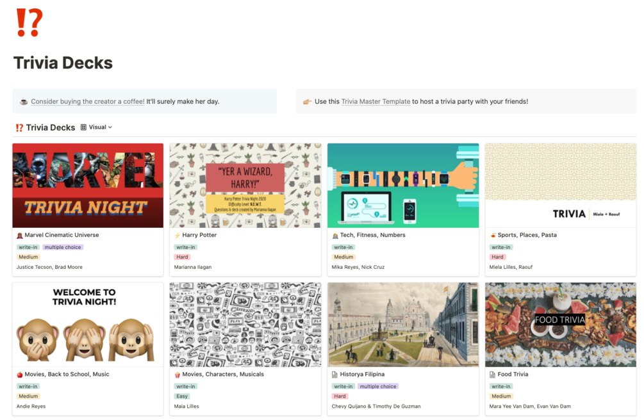Click the write-in tag on Harry Potter card
The height and width of the screenshot is (420, 644).
pyautogui.click(x=186, y=247)
